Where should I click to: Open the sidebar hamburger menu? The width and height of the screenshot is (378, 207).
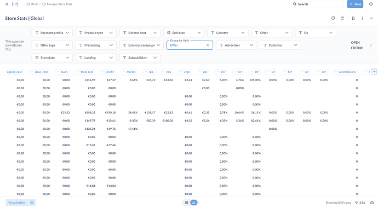[7, 4]
